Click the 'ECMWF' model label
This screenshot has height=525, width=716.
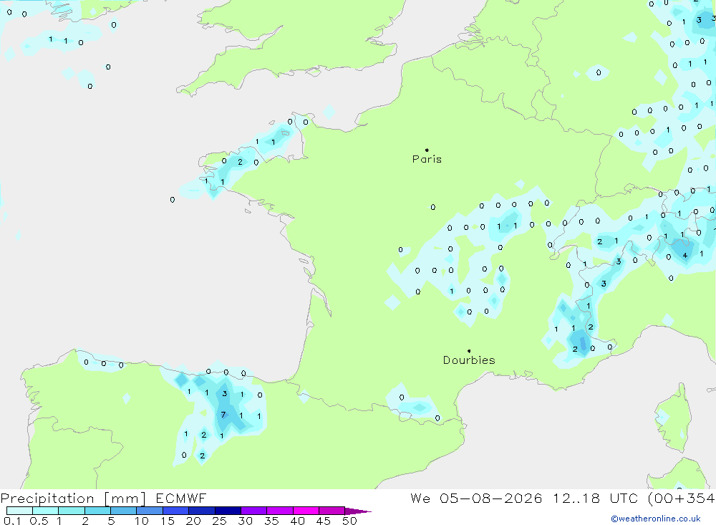pos(181,498)
